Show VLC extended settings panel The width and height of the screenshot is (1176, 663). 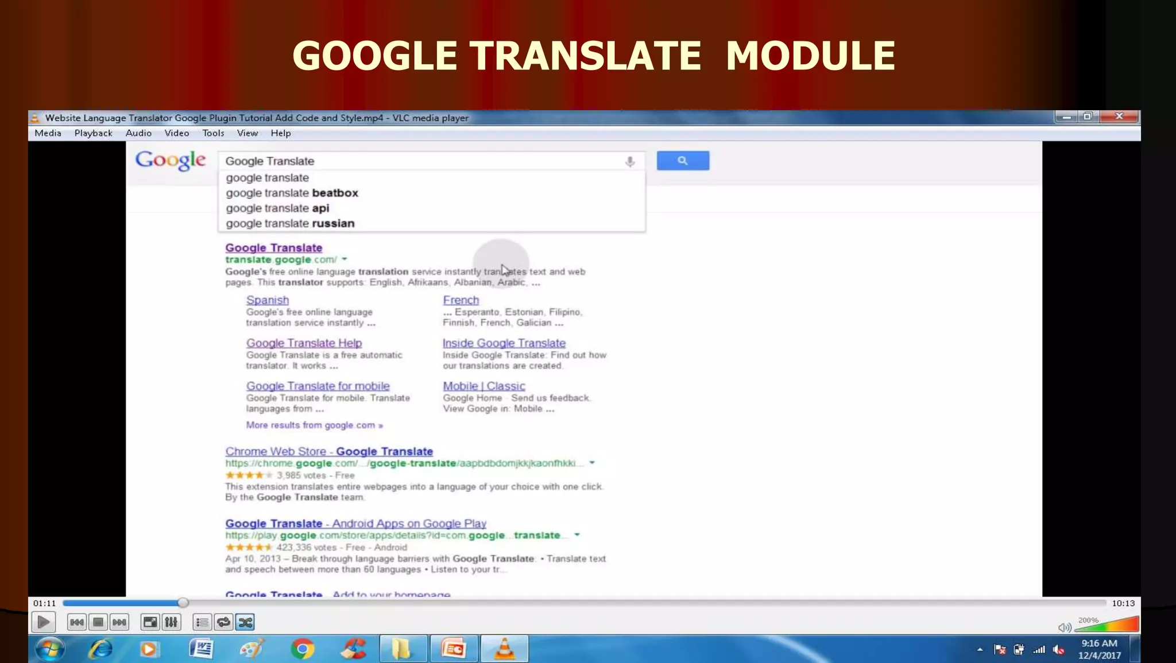point(171,622)
